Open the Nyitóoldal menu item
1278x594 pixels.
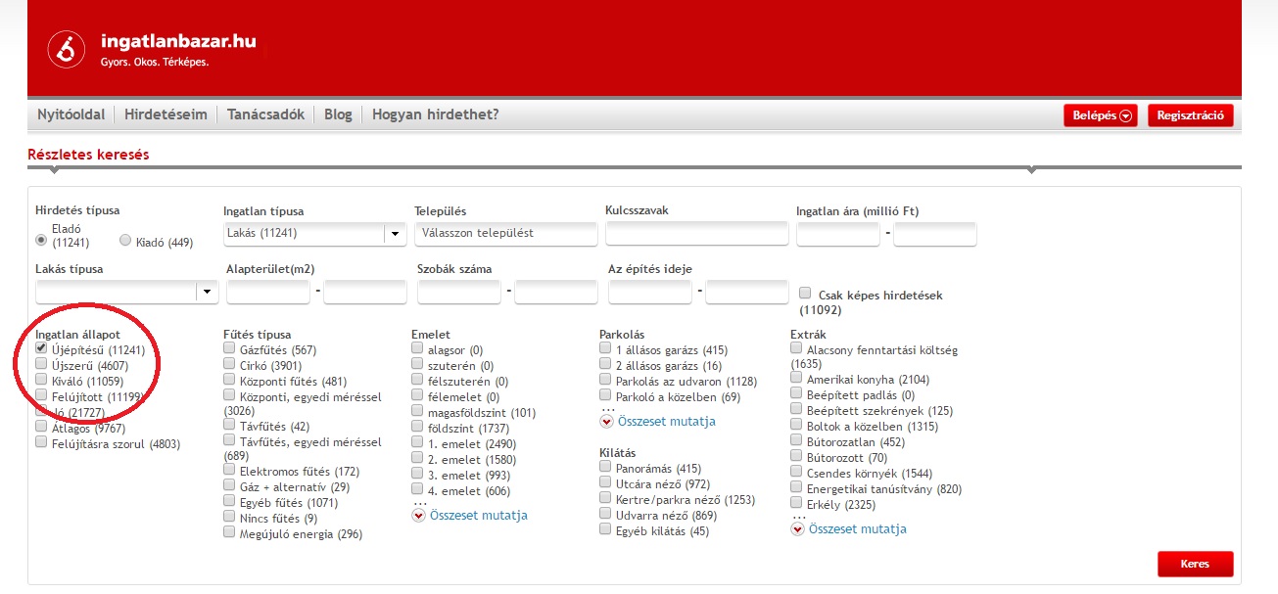[71, 114]
